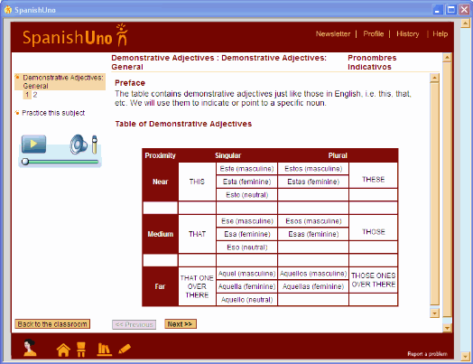The image size is (473, 364).
Task: Adjust the vertical volume slider
Action: coord(95,145)
